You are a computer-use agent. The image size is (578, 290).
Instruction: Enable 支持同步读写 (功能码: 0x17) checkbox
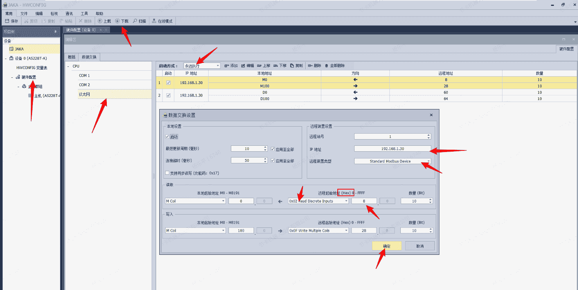pos(168,173)
